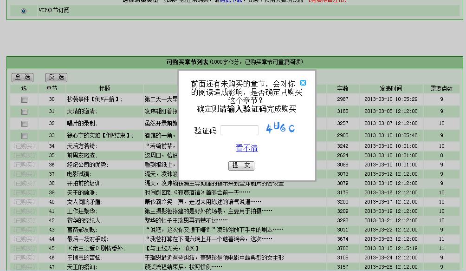This screenshot has height=271, width=466.
Task: Check the box for chapter 30
Action: (x=24, y=99)
